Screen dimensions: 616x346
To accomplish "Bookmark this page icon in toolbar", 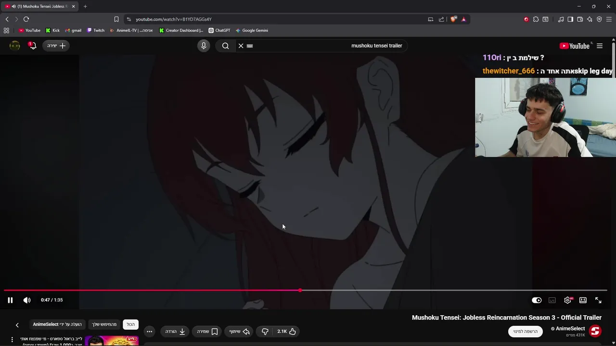I will [116, 19].
